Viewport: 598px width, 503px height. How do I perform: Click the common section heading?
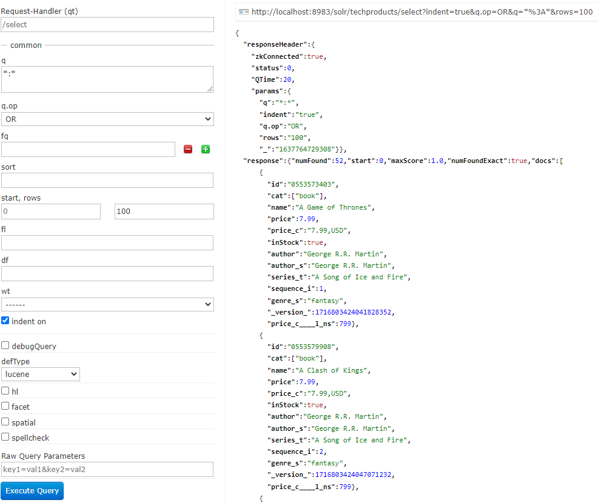pyautogui.click(x=26, y=45)
